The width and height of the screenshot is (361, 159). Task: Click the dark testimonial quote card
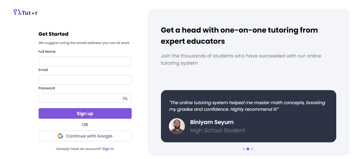tap(248, 116)
